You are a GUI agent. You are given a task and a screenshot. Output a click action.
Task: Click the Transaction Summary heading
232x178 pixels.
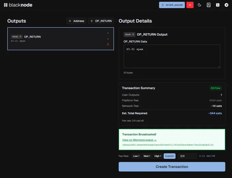138,88
